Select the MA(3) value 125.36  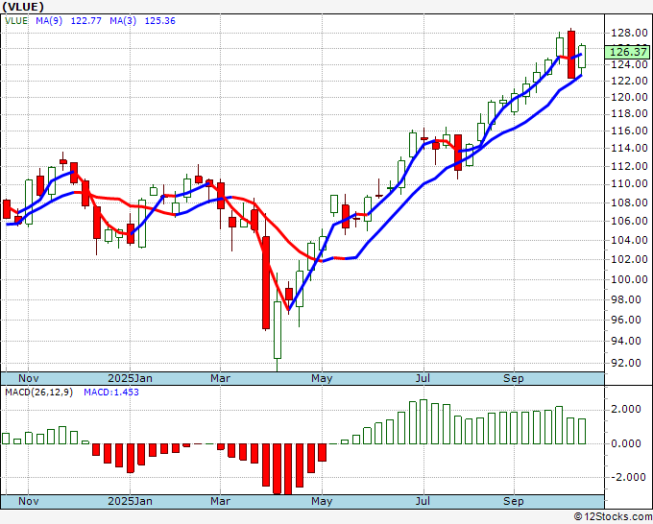[x=160, y=21]
